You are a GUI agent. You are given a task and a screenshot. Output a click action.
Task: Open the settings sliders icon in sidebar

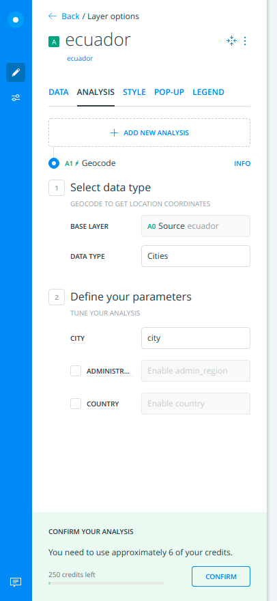tap(16, 98)
